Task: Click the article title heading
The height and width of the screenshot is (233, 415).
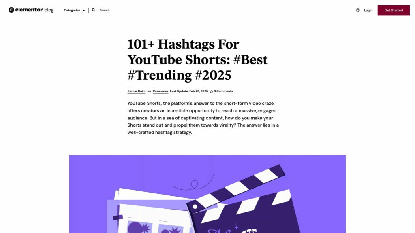Action: click(x=197, y=60)
